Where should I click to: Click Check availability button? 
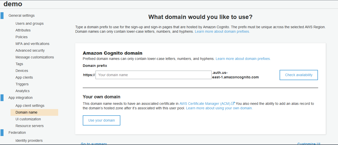(298, 75)
